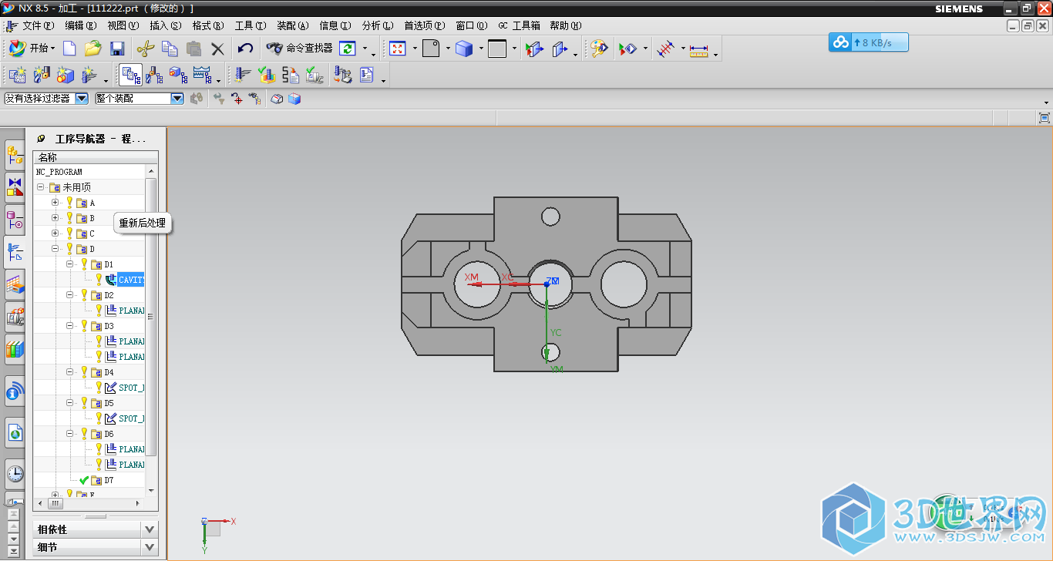Cut selection with scissors icon
This screenshot has height=561, width=1053.
pyautogui.click(x=146, y=49)
